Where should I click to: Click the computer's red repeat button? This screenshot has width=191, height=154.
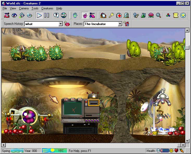[66, 99]
